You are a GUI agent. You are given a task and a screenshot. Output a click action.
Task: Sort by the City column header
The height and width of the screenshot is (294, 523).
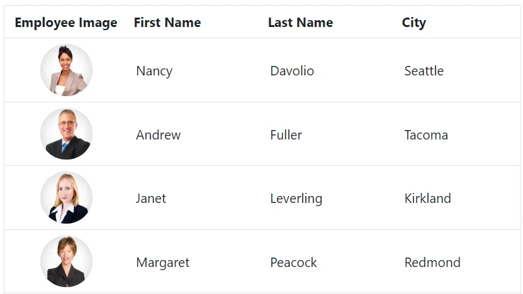(414, 23)
